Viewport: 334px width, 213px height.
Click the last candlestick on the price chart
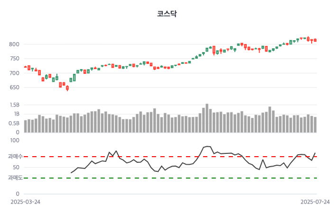coord(315,40)
